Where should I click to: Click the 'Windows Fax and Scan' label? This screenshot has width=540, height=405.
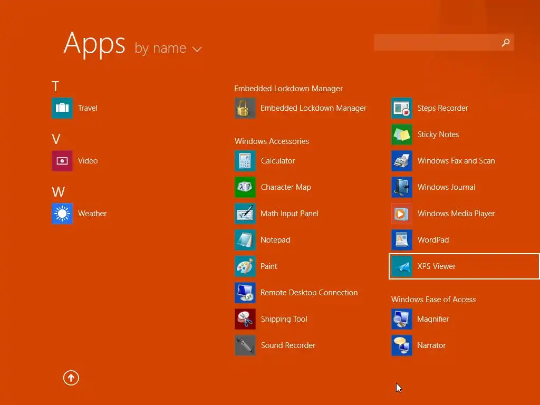click(x=456, y=161)
